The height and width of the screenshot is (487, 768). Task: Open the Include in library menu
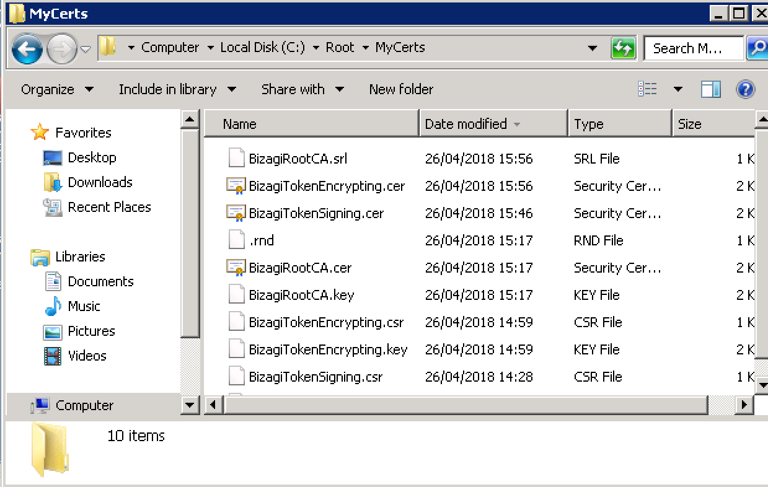click(177, 89)
